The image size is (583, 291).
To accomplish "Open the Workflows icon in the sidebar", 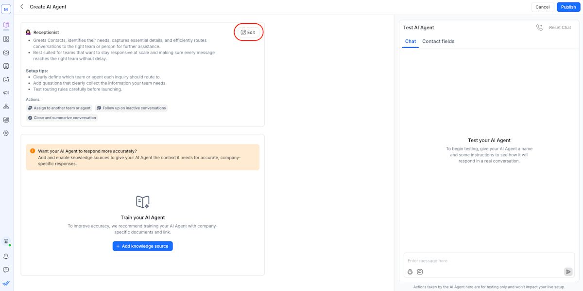I will [6, 106].
